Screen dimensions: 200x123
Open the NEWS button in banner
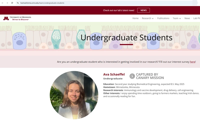pos(143,10)
